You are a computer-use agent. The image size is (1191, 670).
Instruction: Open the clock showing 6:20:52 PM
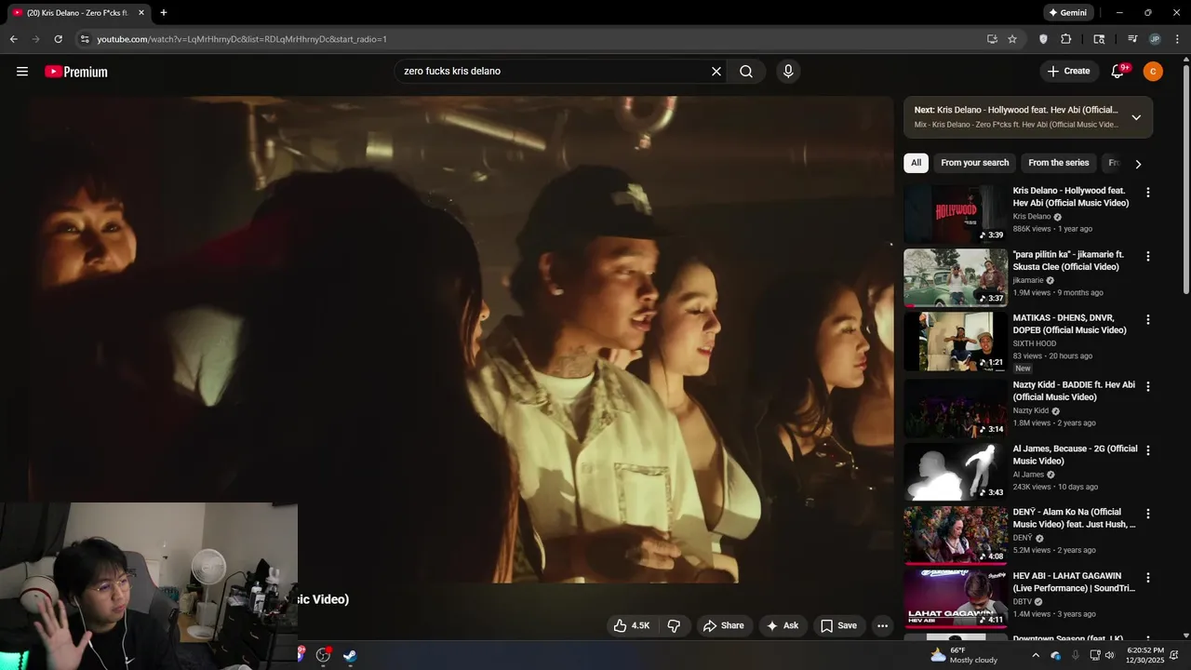tap(1145, 655)
